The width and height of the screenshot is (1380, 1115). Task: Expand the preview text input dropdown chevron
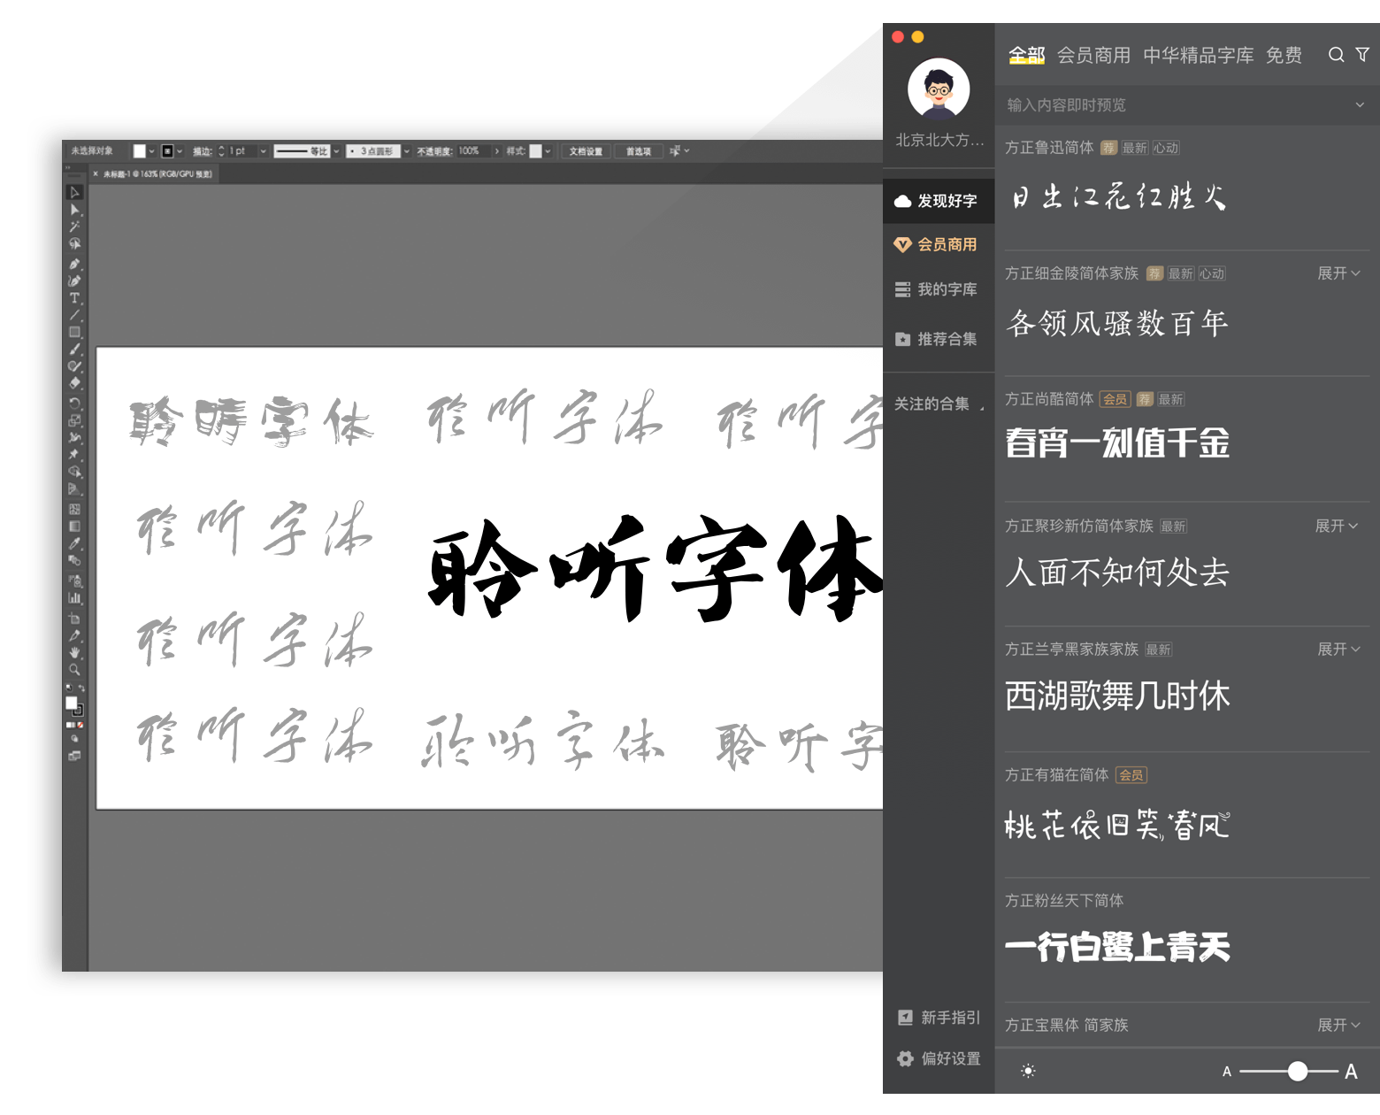tap(1360, 104)
